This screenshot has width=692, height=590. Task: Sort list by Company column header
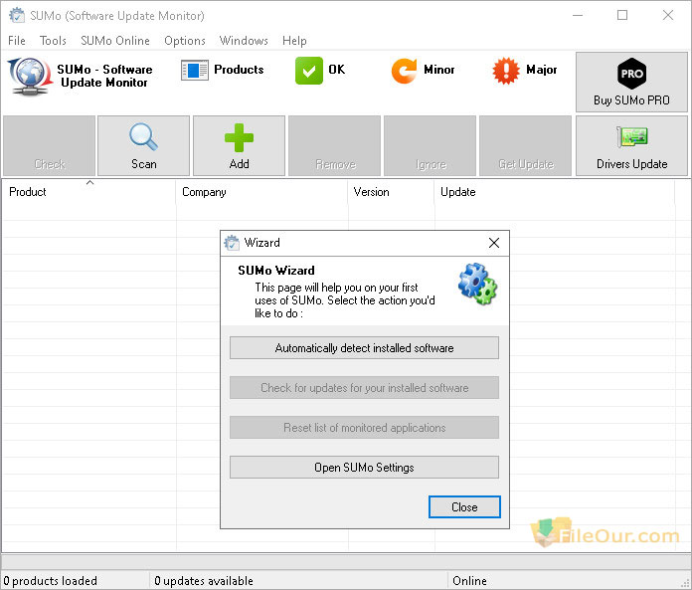coord(261,192)
